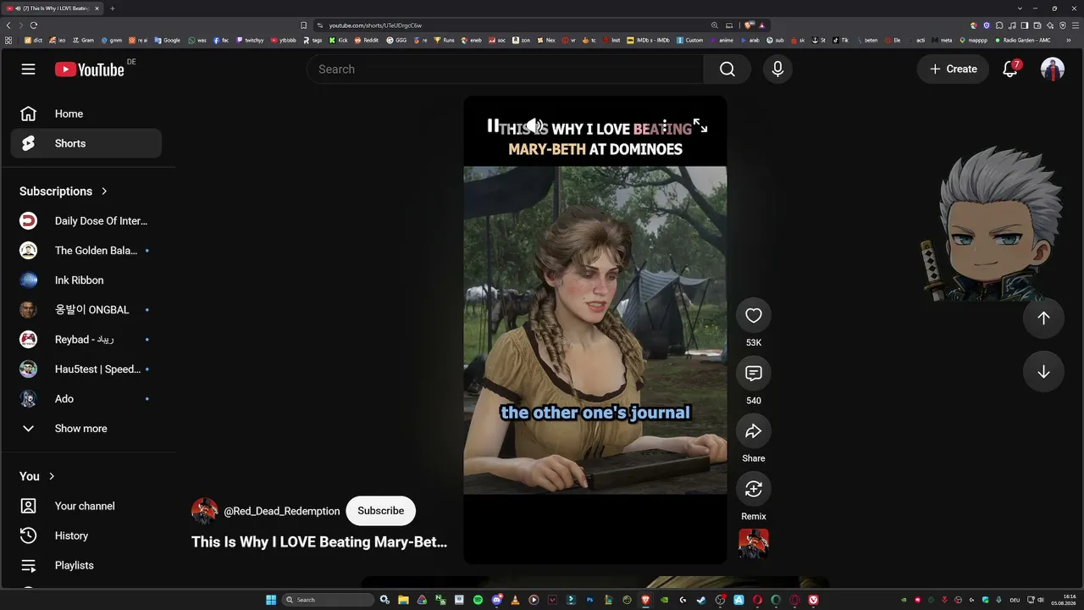Open the Radio Garden bookmark
1084x610 pixels.
(x=1023, y=40)
